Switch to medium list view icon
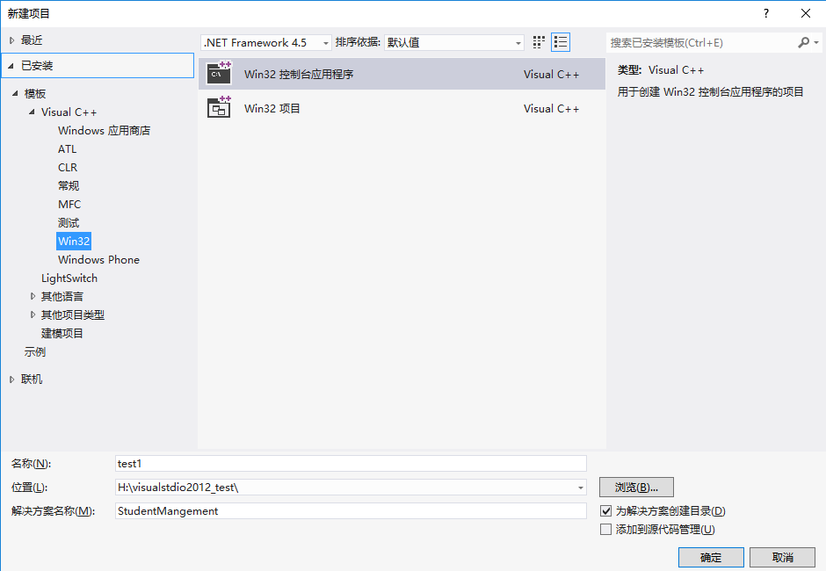 click(x=561, y=42)
